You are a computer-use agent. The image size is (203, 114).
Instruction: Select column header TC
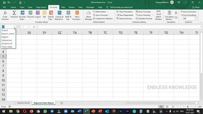(105, 33)
